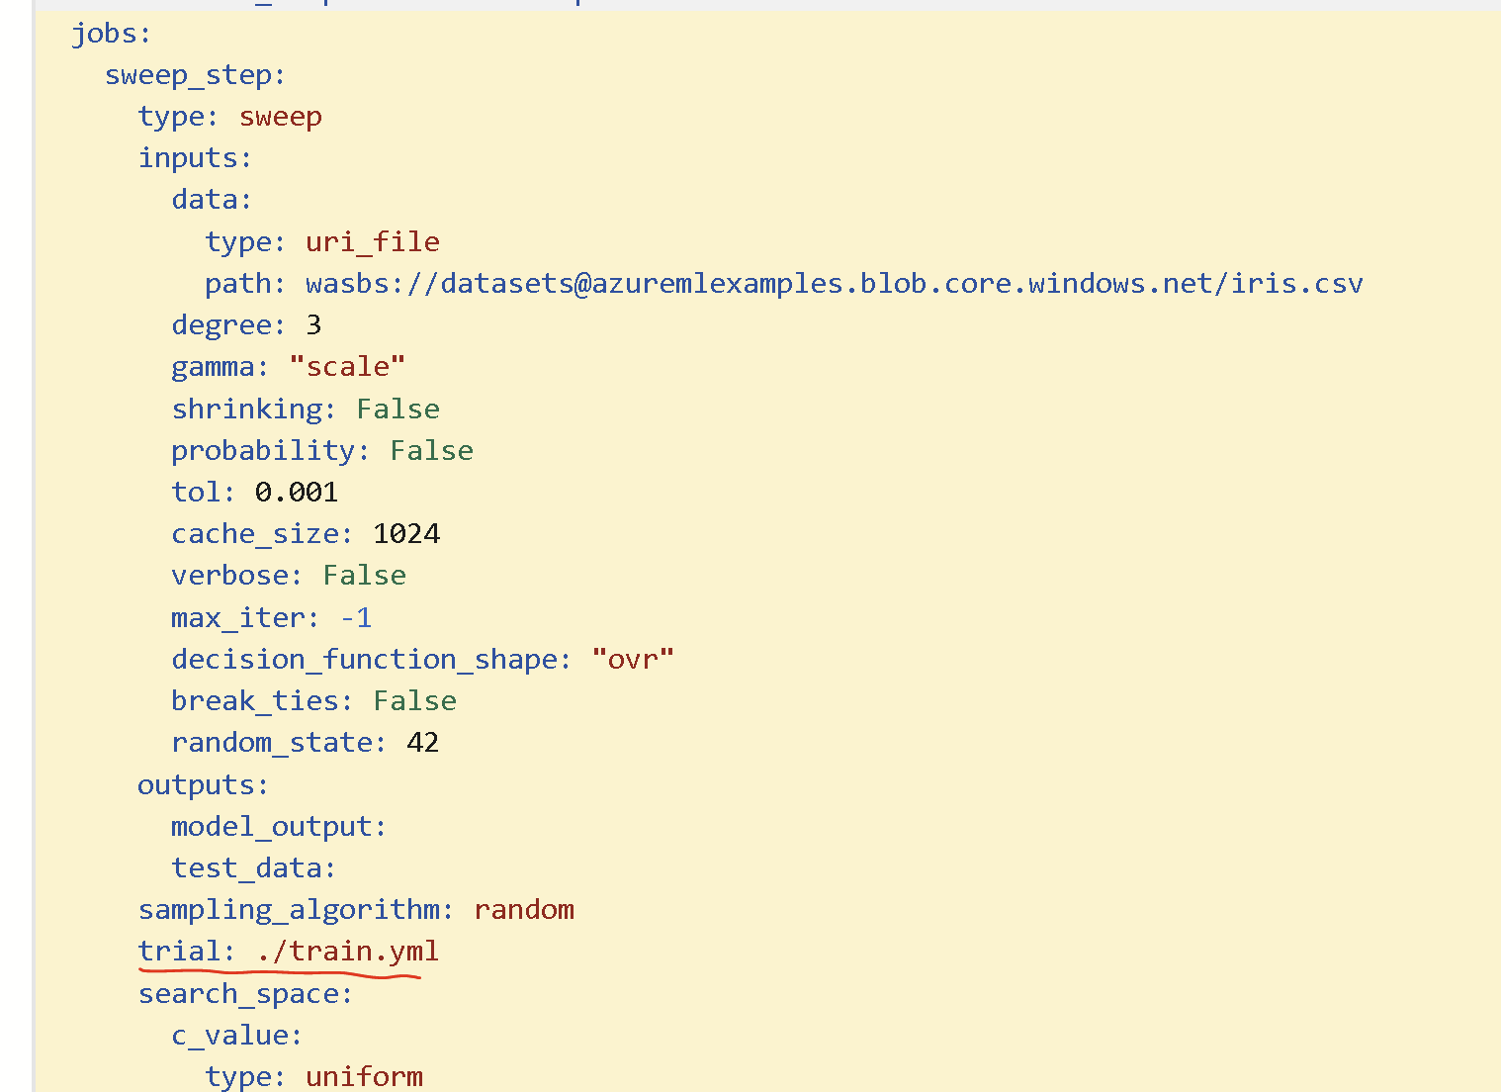The image size is (1501, 1092).
Task: Click the 'shrinking: False' line
Action: (306, 409)
